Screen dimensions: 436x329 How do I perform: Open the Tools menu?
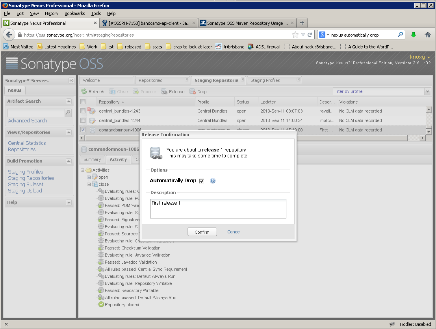pos(96,13)
